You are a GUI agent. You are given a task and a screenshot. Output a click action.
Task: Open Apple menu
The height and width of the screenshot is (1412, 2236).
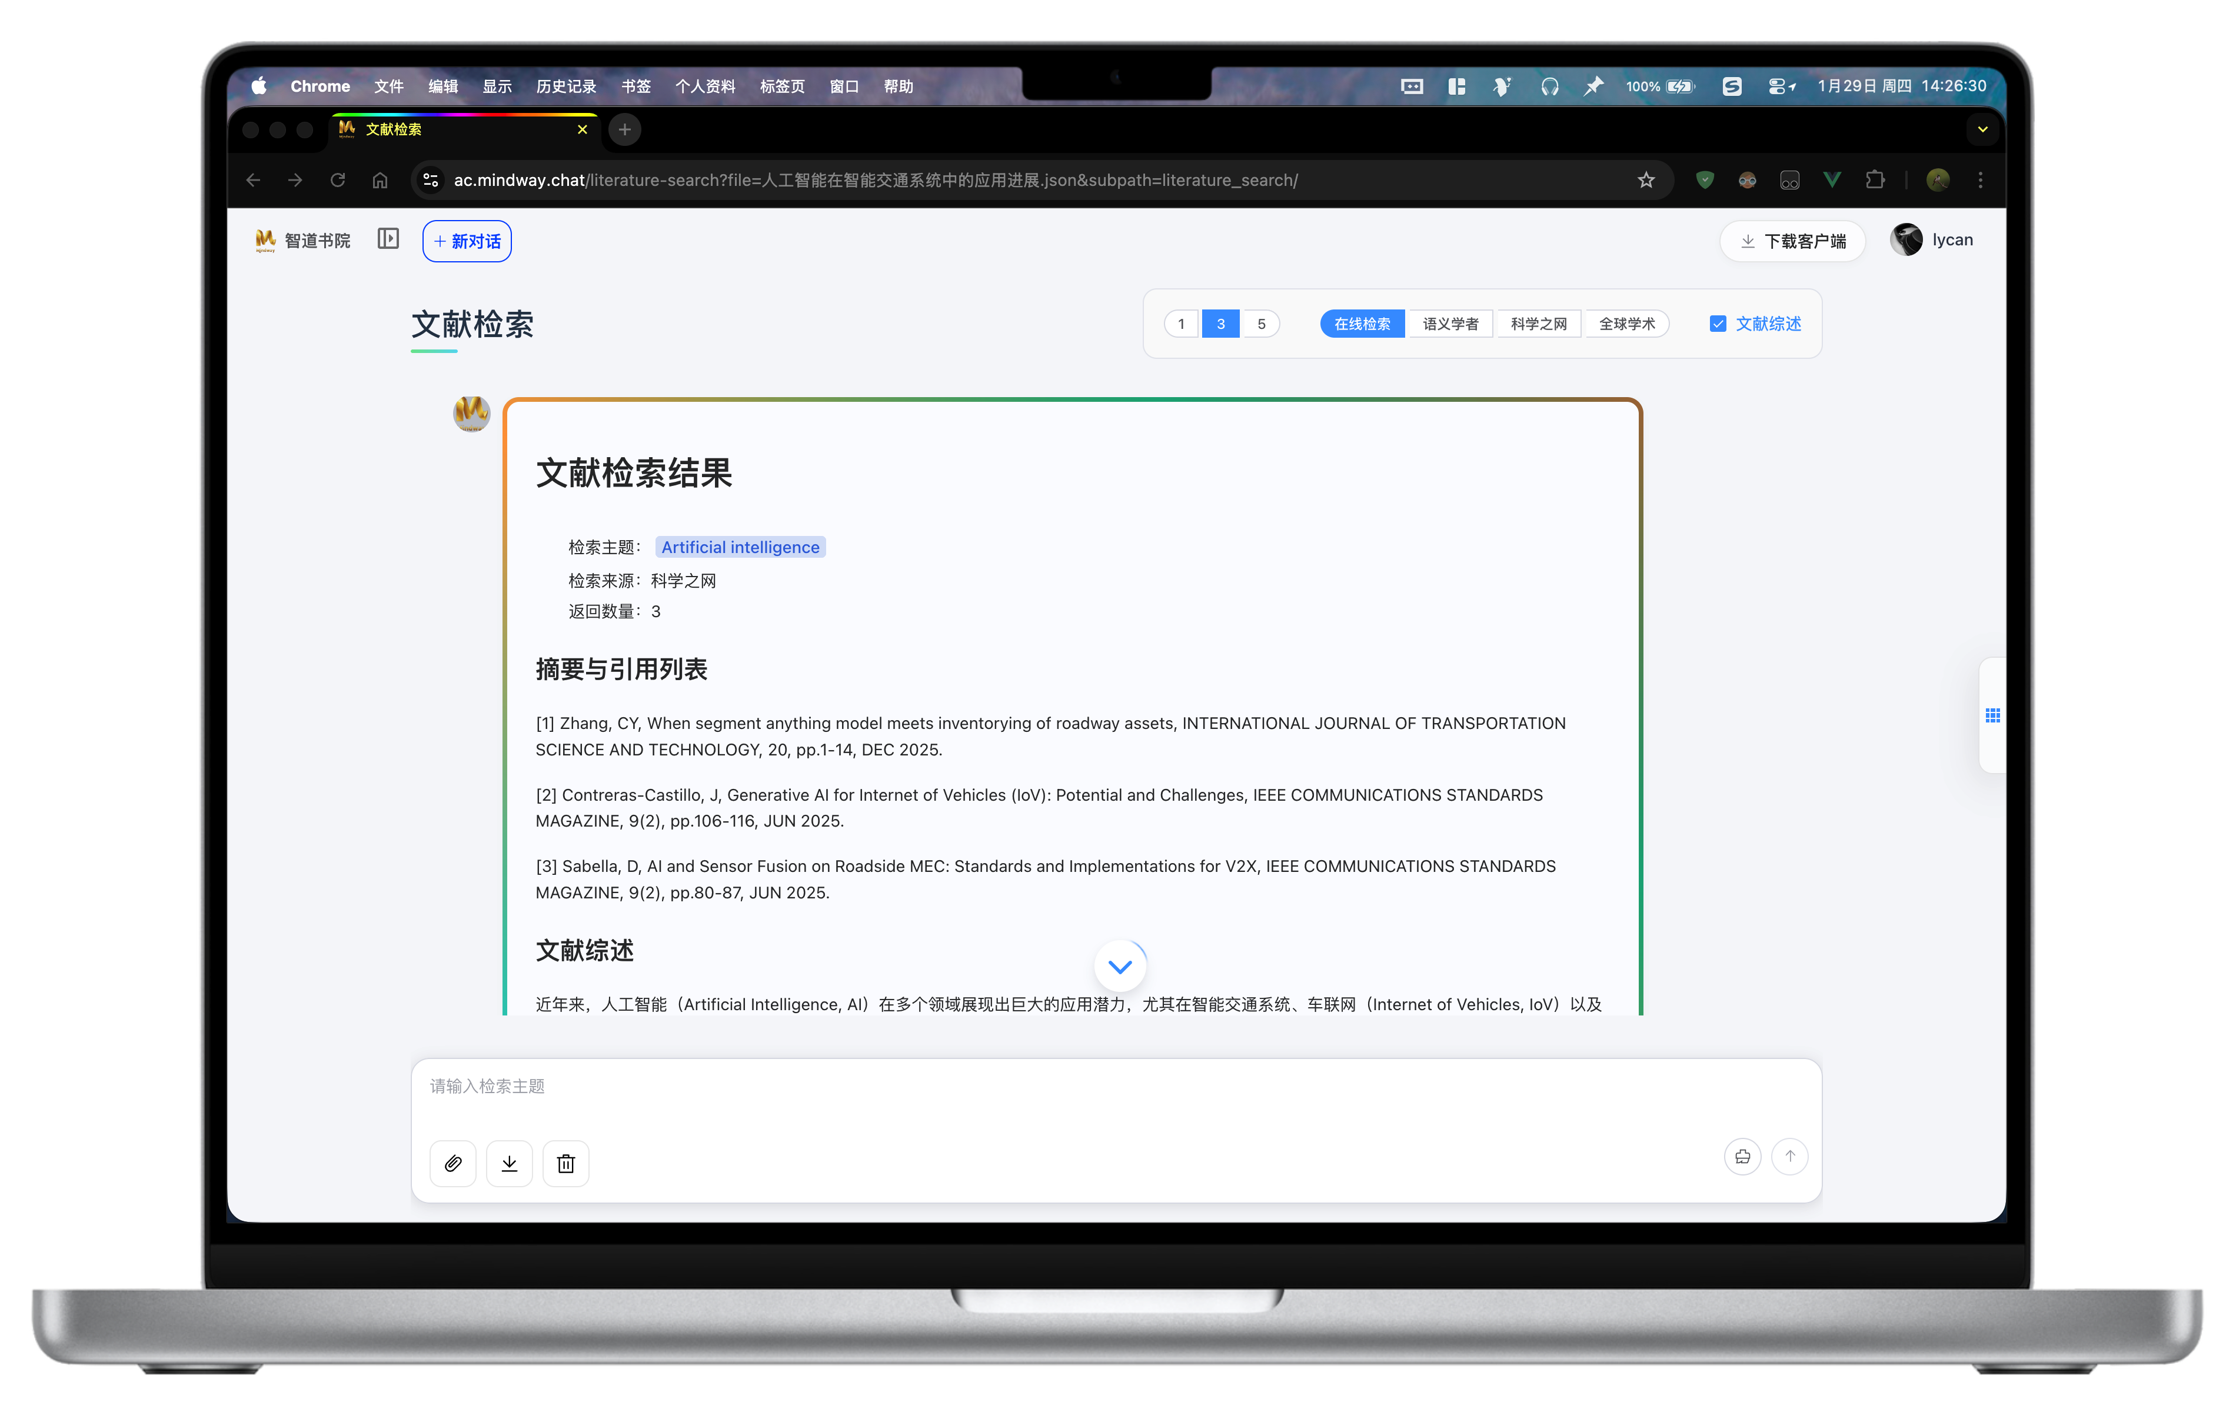(x=259, y=86)
